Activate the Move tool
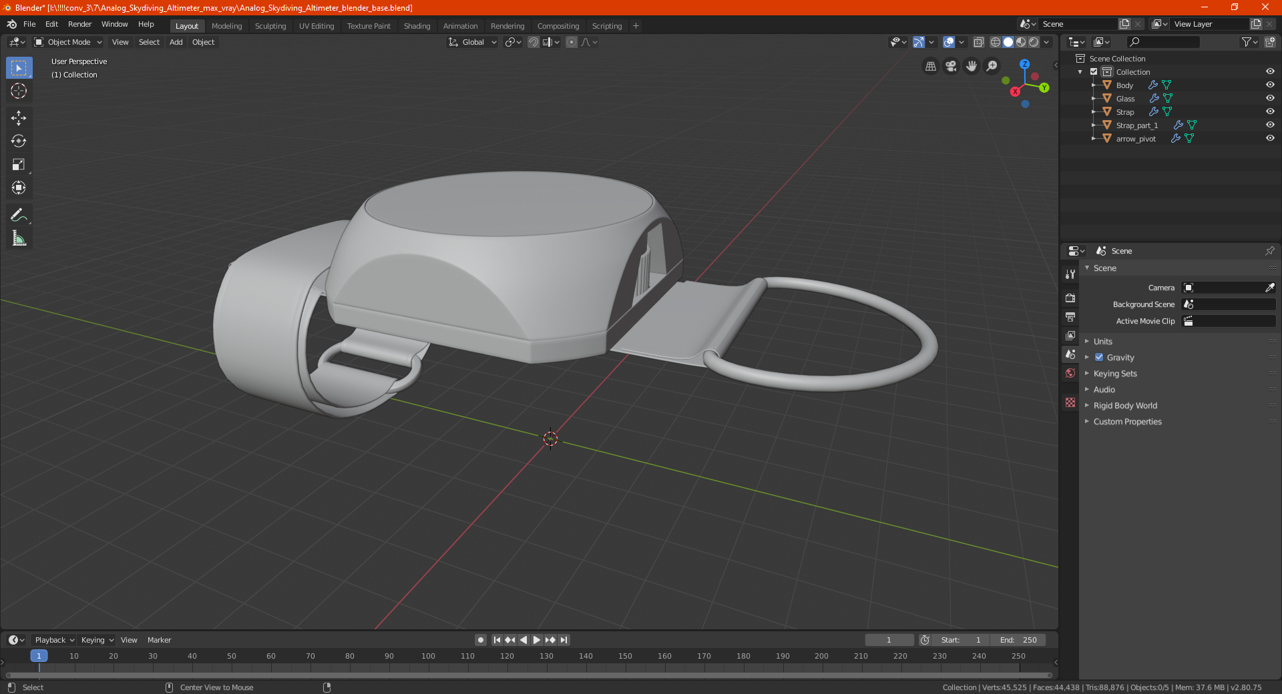 19,118
